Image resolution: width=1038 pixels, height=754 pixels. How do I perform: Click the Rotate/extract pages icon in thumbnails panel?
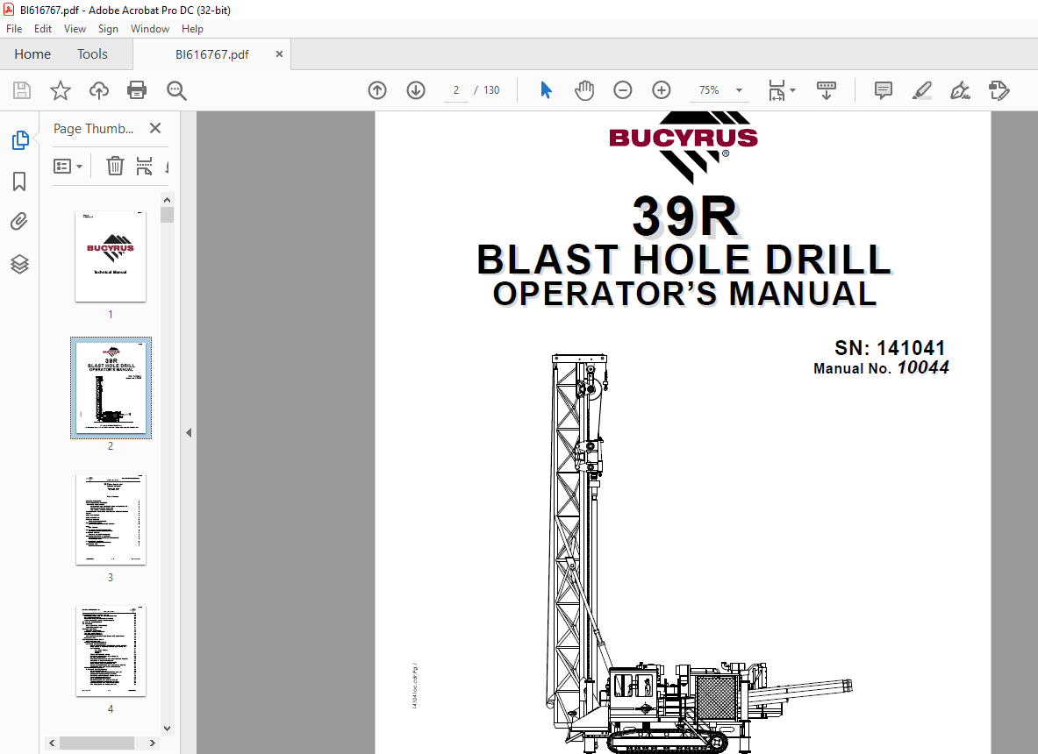[144, 166]
